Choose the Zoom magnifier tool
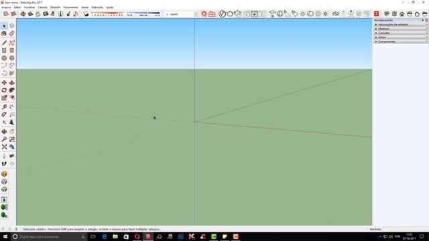This screenshot has width=429, height=241. [4, 139]
